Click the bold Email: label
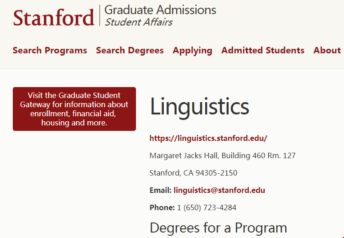Screen dimensions: 344x238 pyautogui.click(x=160, y=190)
